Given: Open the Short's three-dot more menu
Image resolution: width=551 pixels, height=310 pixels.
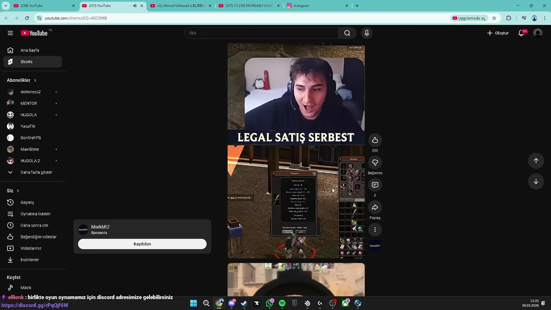Looking at the screenshot, I should coord(375,230).
